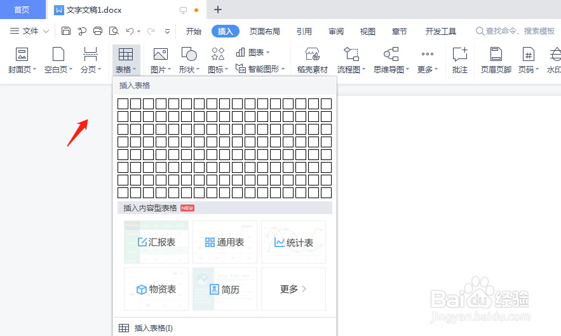Open the picture (图片) dropdown arrow
561x336 pixels.
[169, 69]
